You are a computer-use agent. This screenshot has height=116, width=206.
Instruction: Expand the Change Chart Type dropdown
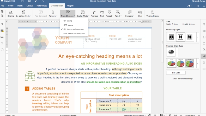click(177, 52)
